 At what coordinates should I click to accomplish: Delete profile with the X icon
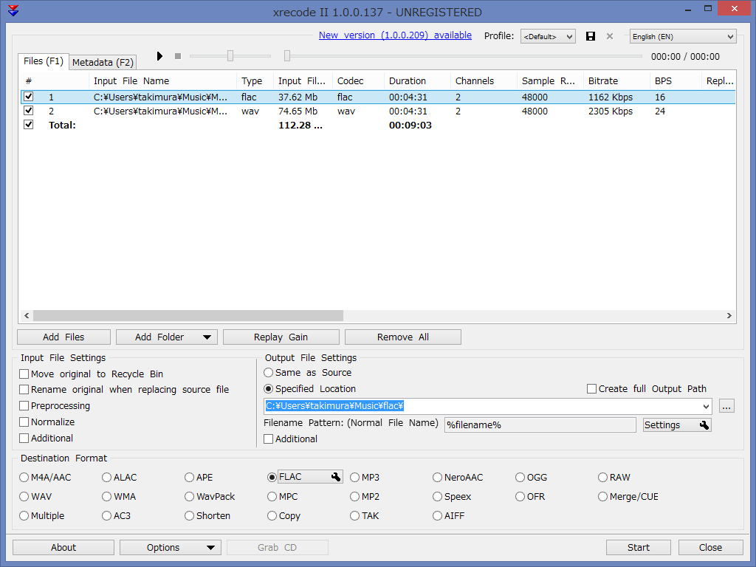(609, 36)
